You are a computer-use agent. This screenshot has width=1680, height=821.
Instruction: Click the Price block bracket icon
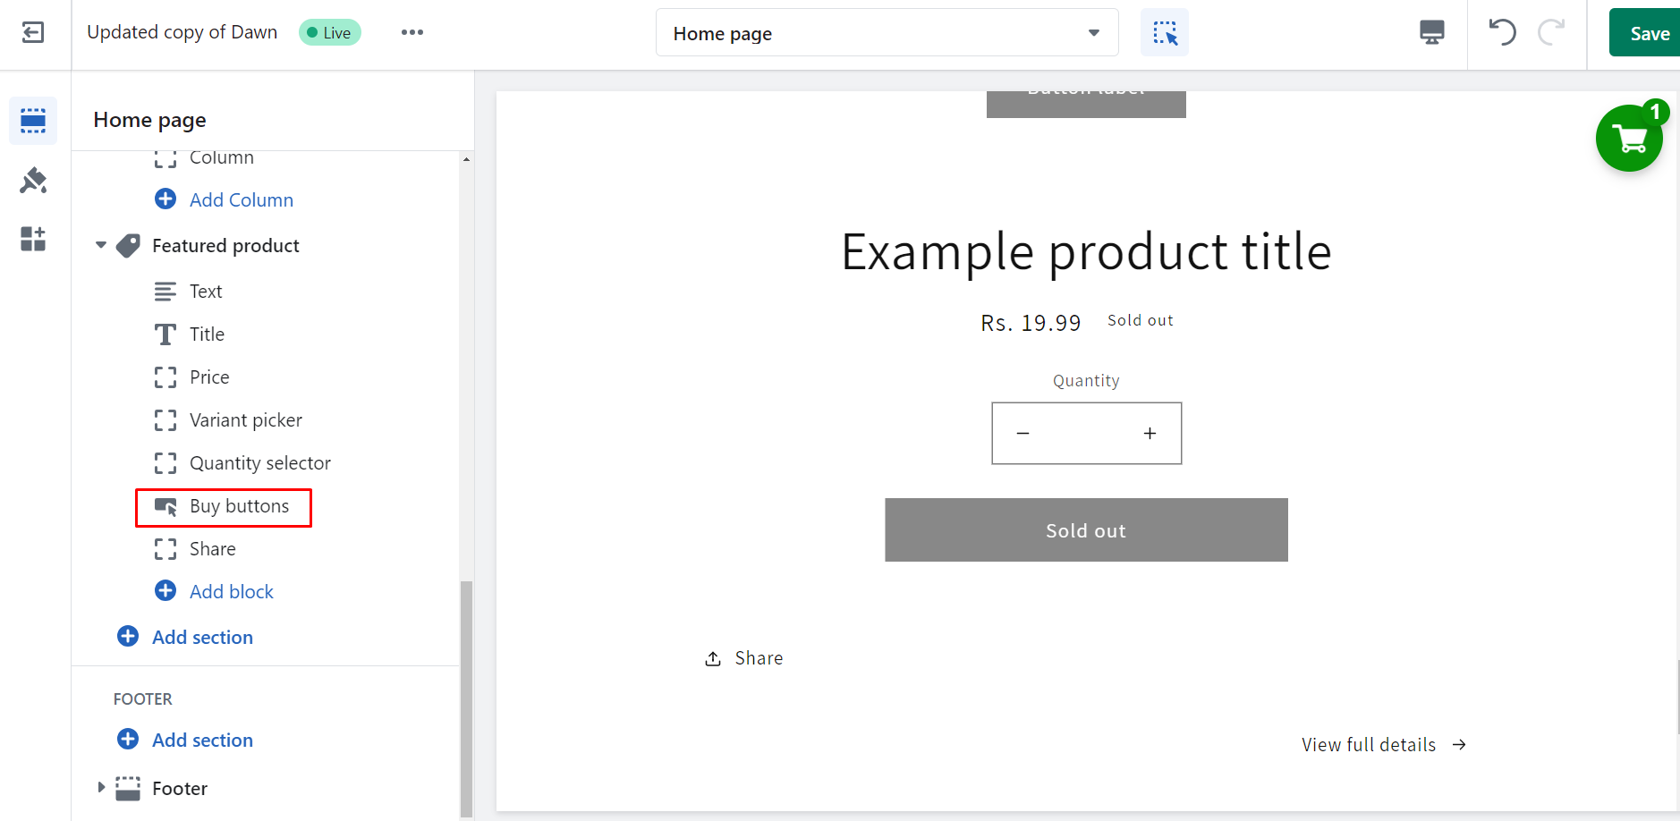tap(165, 377)
